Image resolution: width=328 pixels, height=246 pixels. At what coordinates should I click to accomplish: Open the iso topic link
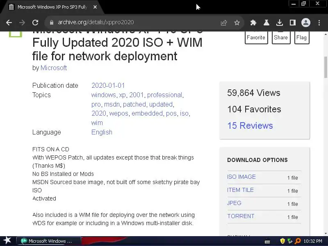click(184, 114)
